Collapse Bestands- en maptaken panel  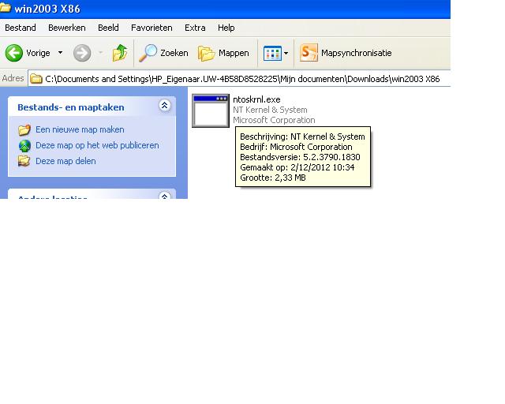tap(165, 106)
